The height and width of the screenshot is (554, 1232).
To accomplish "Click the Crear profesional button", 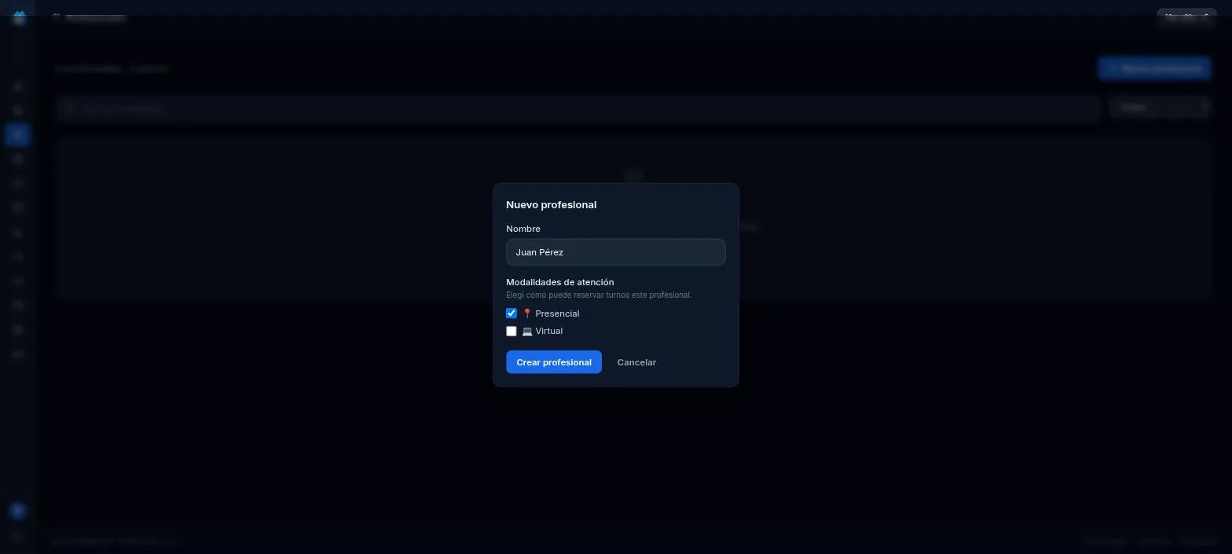I will coord(554,362).
